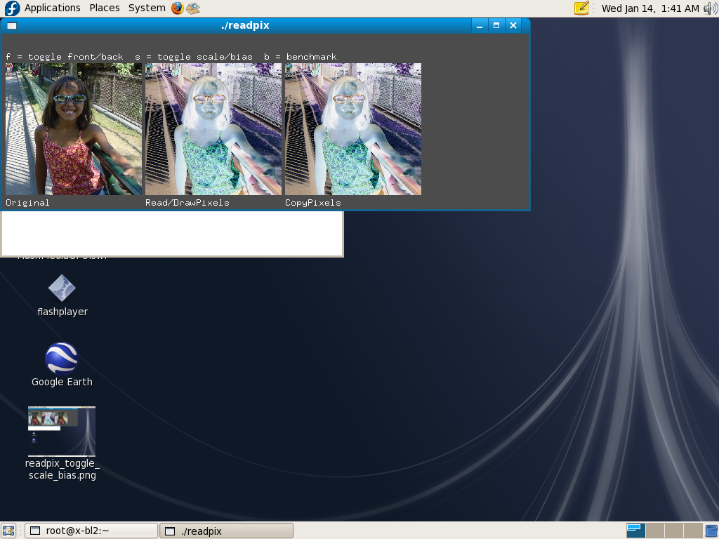Open the volume control speaker icon
Image resolution: width=719 pixels, height=539 pixels.
coord(710,8)
